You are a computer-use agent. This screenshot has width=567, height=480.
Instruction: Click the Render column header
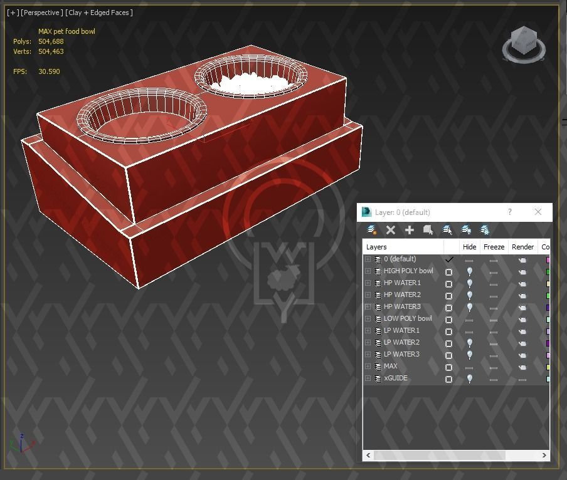(x=523, y=247)
